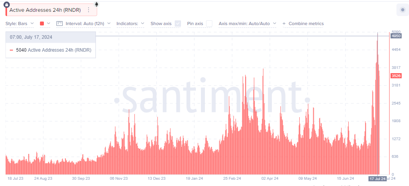This screenshot has height=186, width=409.
Task: Click the Ethereum icon above the metric card
Action: pyautogui.click(x=96, y=4)
